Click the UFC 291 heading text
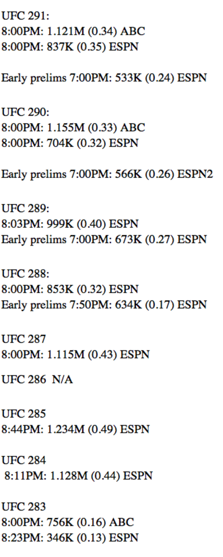This screenshot has height=557, width=223. (x=25, y=16)
